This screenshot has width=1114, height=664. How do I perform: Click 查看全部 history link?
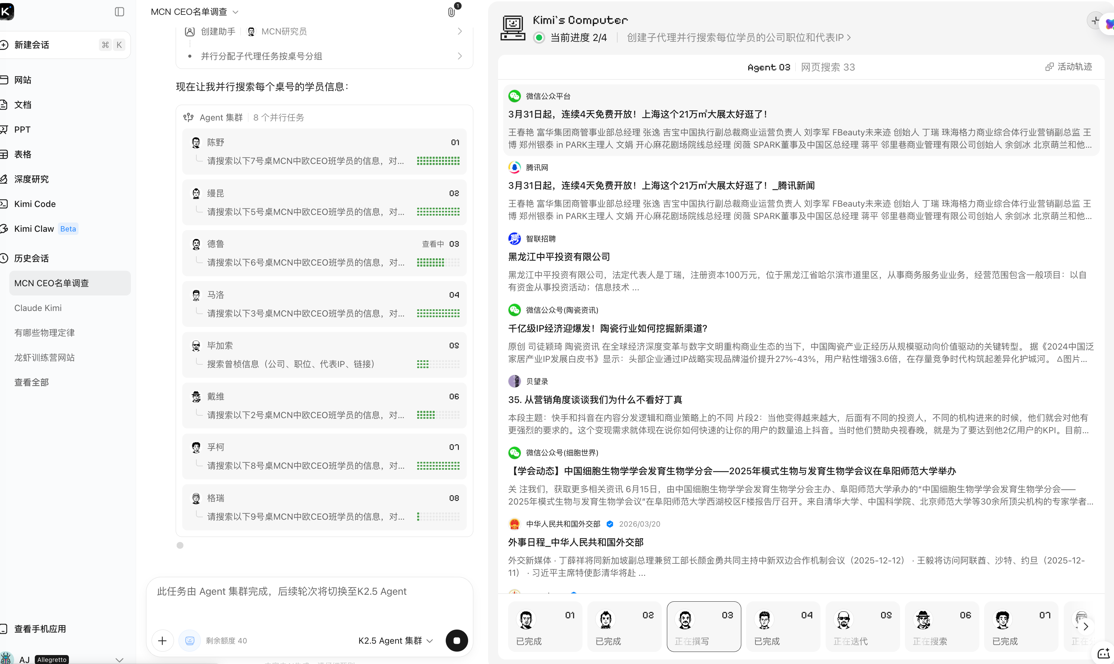point(31,382)
